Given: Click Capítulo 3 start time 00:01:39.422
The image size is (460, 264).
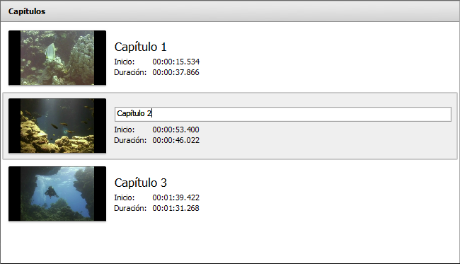Looking at the screenshot, I should tap(176, 197).
